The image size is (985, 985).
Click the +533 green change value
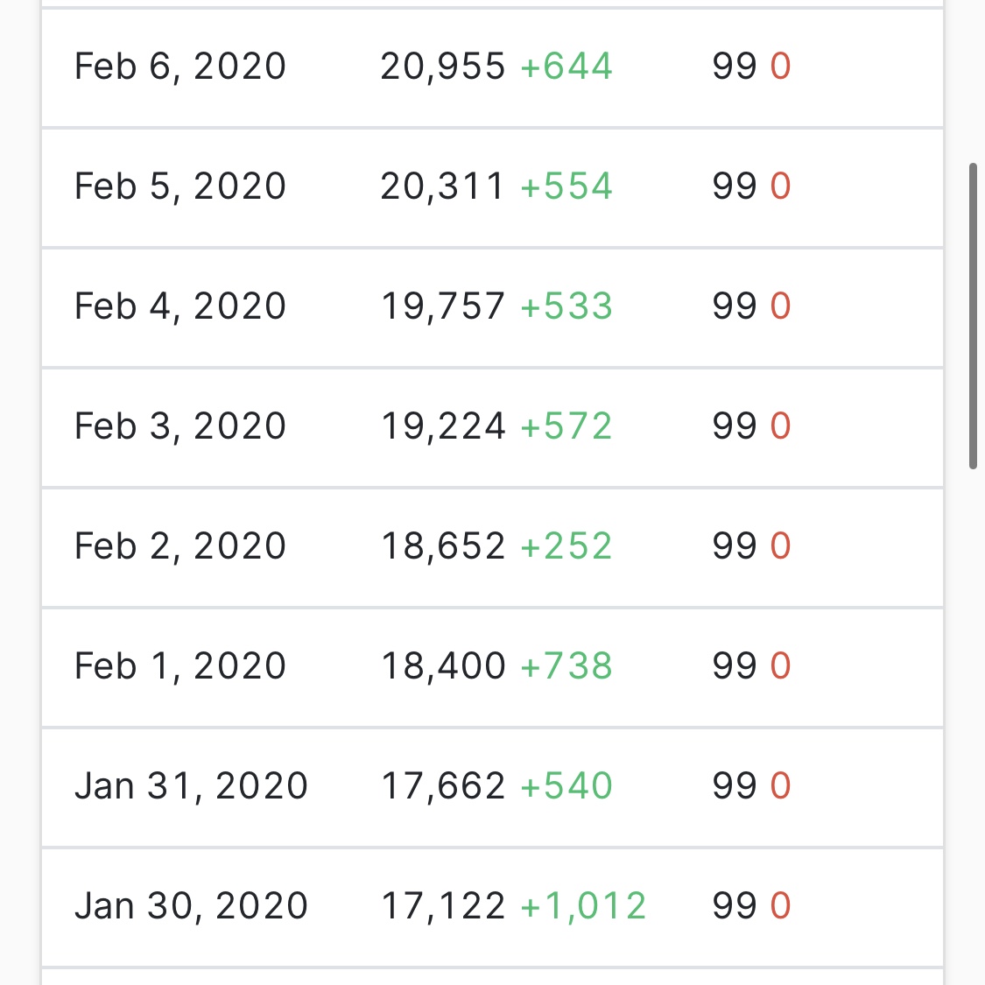pyautogui.click(x=566, y=306)
